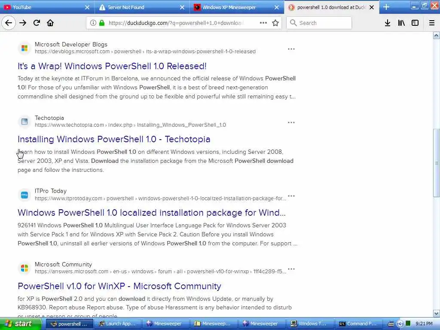Select the powershell 1.0 download DuckDuckGo tab
This screenshot has height=330, width=440.
(x=331, y=7)
